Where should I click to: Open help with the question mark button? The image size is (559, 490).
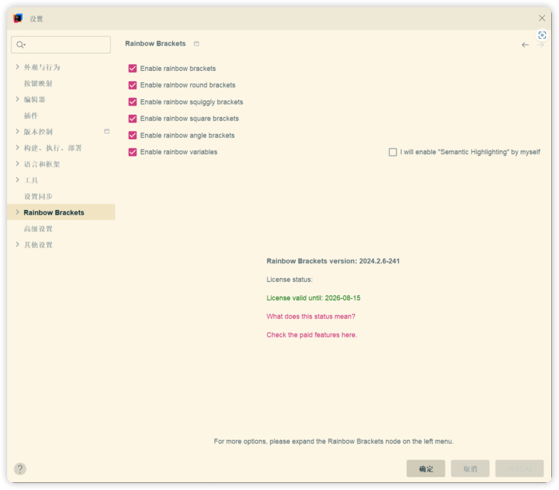[20, 469]
